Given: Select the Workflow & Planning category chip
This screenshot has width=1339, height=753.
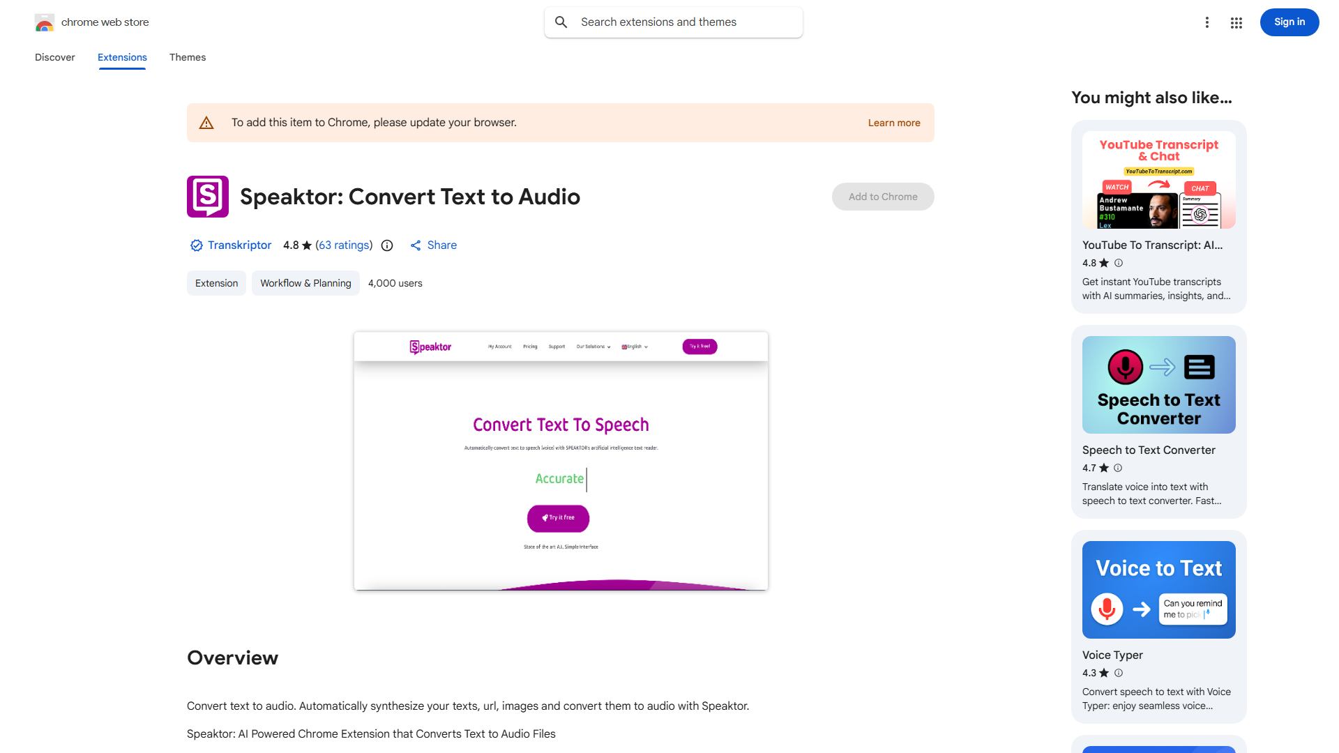Looking at the screenshot, I should pos(305,283).
